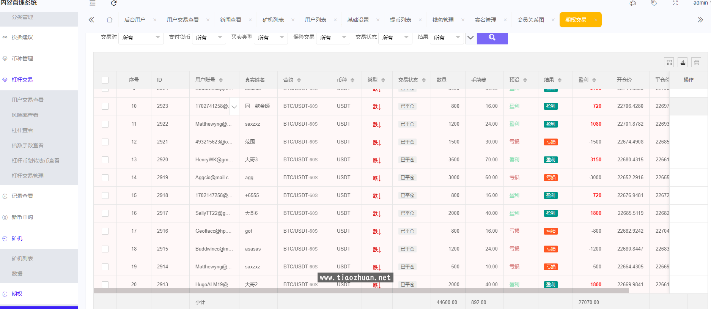The width and height of the screenshot is (711, 309).
Task: Open the 买卖类型 dropdown
Action: point(271,38)
